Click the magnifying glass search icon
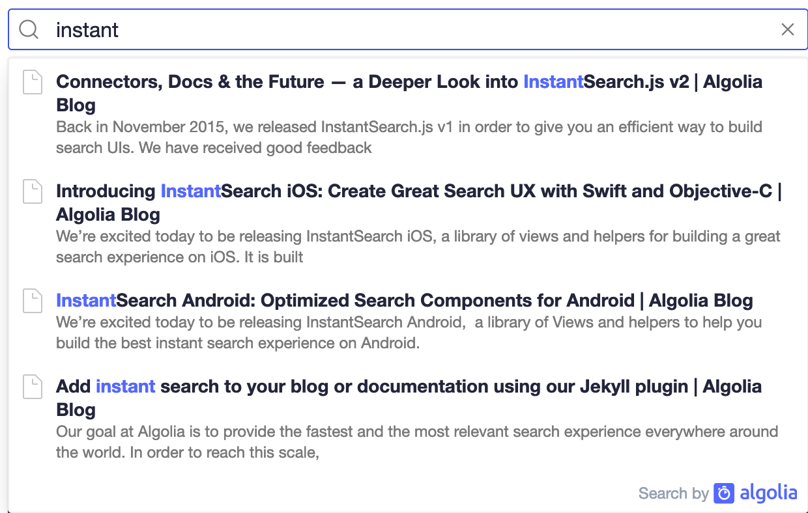The image size is (808, 513). [29, 29]
